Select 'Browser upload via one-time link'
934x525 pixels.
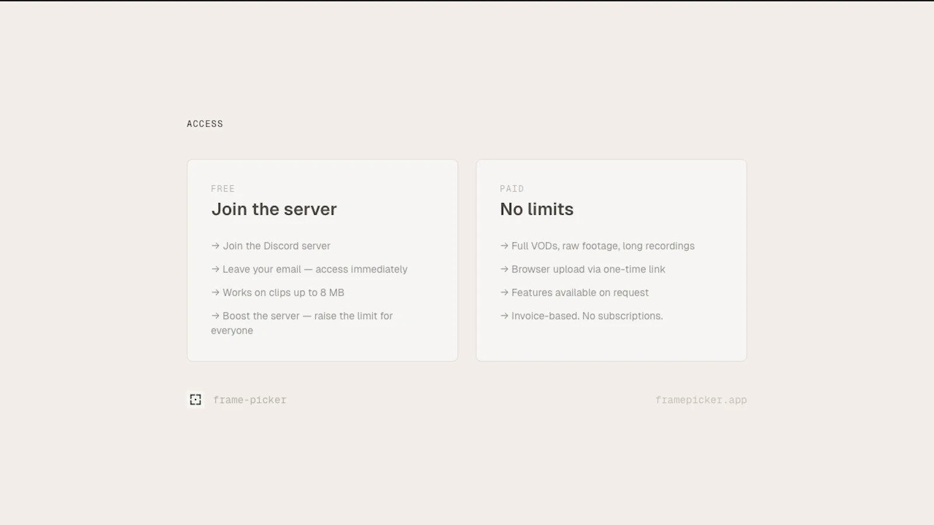click(583, 269)
